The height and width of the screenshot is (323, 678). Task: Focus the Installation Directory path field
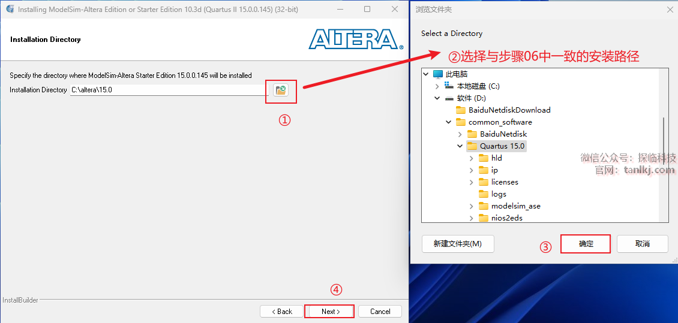[x=169, y=90]
